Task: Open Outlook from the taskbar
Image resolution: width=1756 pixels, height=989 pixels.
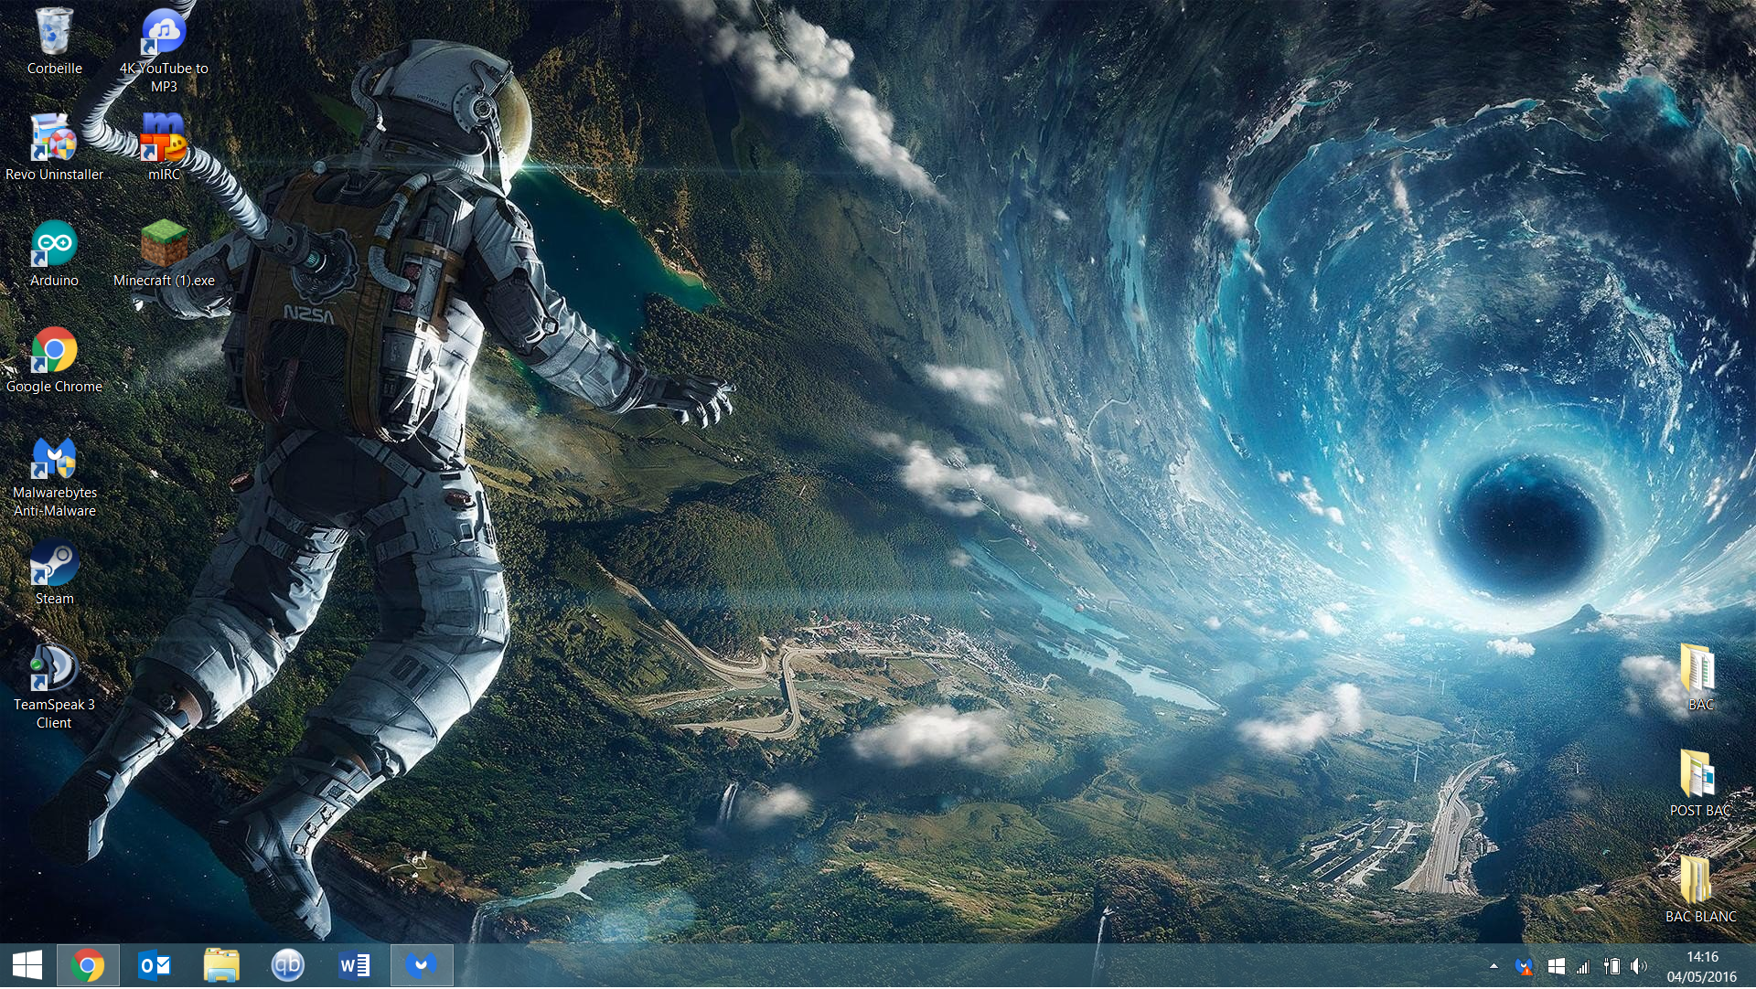Action: (x=155, y=966)
